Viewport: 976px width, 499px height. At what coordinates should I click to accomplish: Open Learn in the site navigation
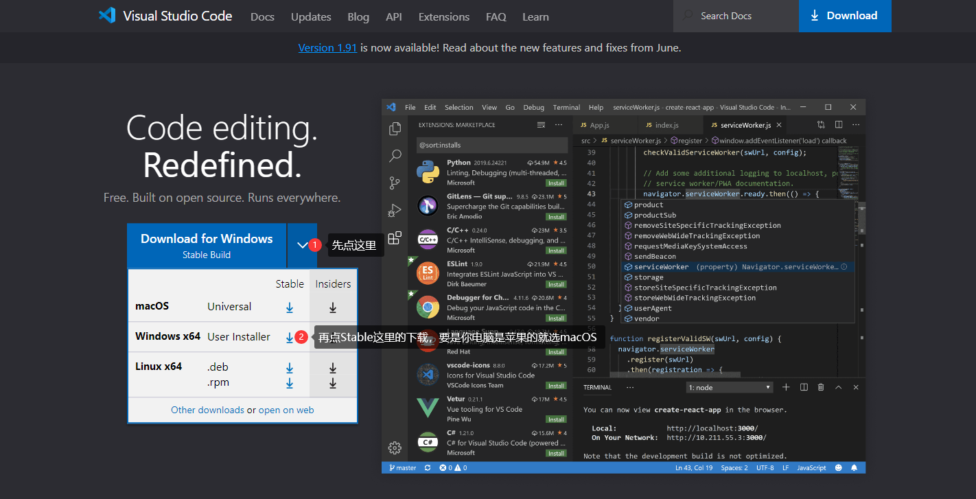[535, 16]
